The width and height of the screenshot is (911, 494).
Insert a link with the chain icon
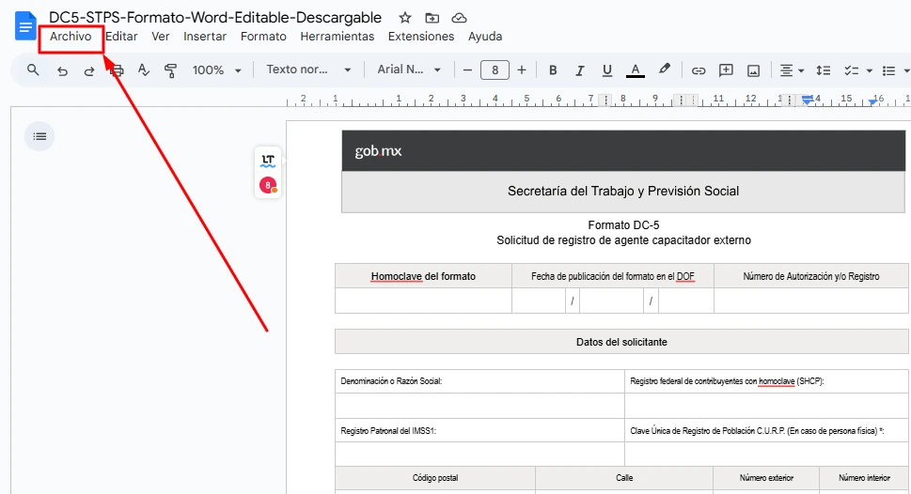click(x=699, y=70)
